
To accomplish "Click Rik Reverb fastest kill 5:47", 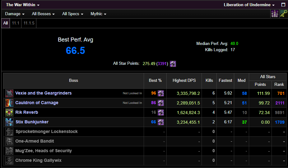I will [x=228, y=113].
